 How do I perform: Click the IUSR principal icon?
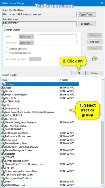point(3,105)
